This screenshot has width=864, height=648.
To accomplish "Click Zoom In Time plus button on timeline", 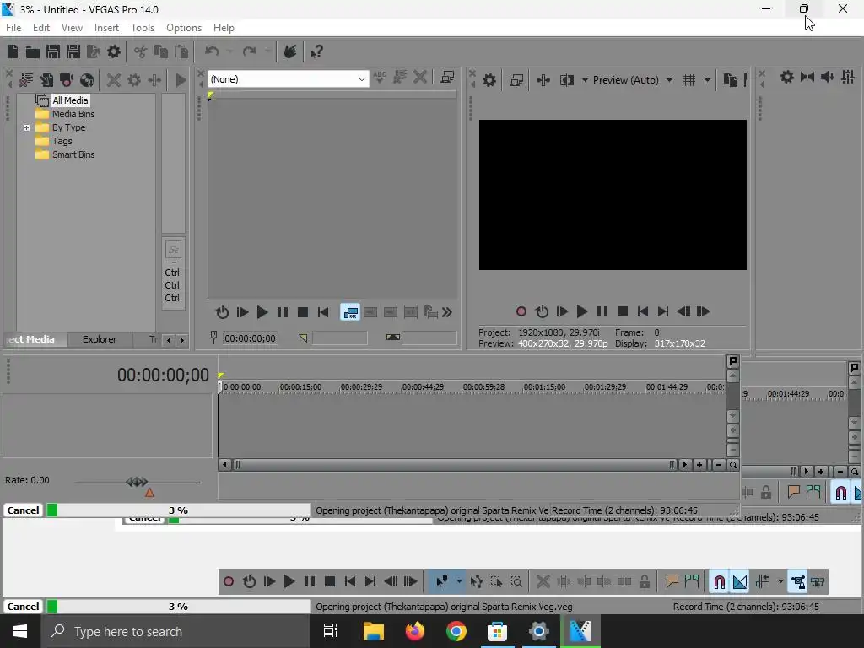I will [699, 465].
